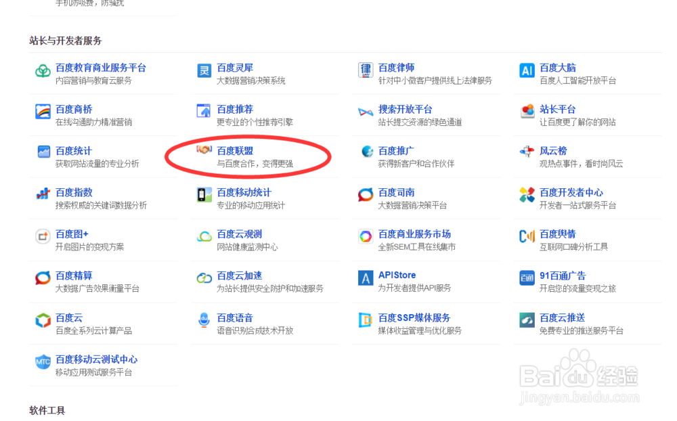The height and width of the screenshot is (421, 677).
Task: Click the 百度商业服务市场 icon
Action: click(x=366, y=236)
